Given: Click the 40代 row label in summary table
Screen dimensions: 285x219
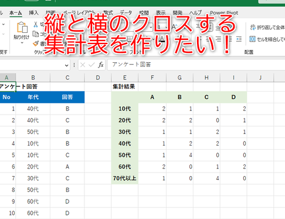Looking at the screenshot, I should pos(125,144).
